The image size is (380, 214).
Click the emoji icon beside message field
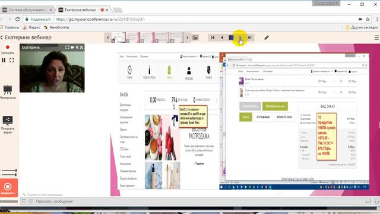point(31,201)
